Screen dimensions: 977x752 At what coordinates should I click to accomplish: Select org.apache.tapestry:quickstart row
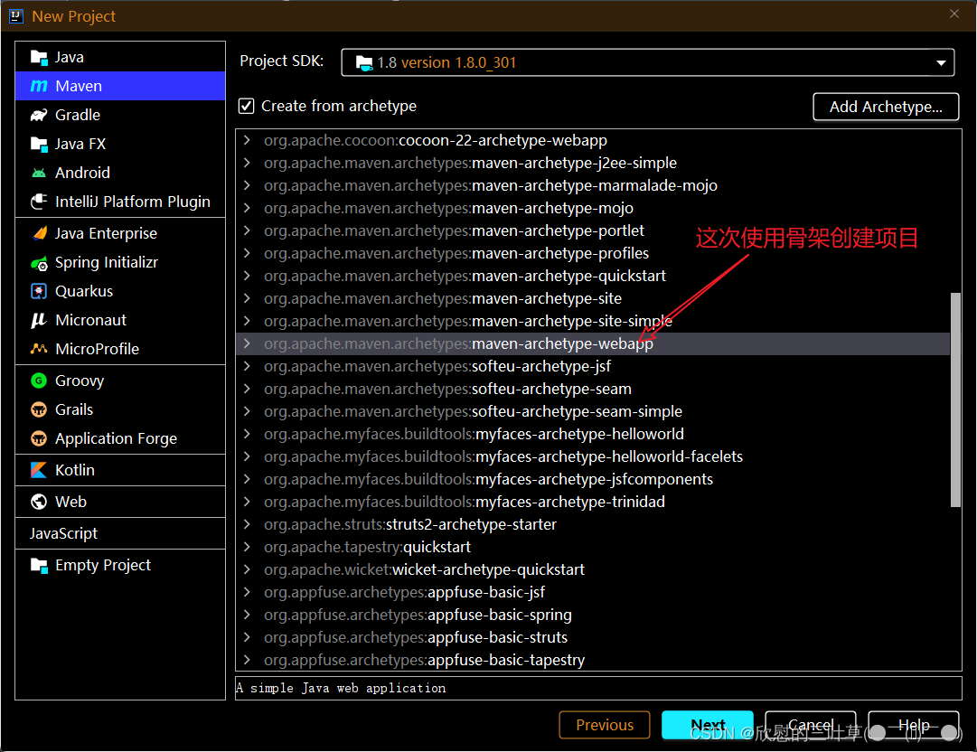pyautogui.click(x=593, y=547)
